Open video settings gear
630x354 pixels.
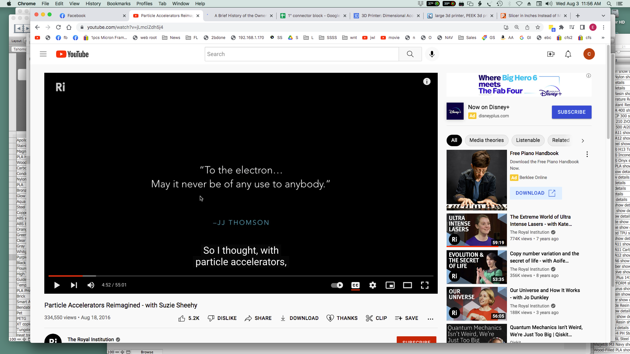372,285
